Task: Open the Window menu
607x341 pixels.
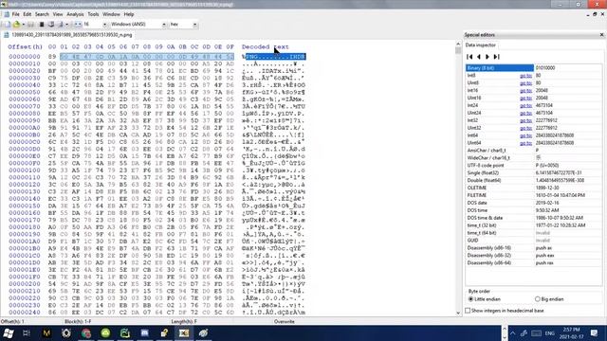Action: click(111, 14)
